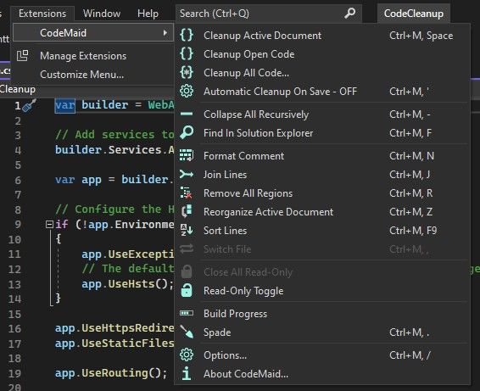Click app.UseHsts(); on line 13
Screen dimensions: 480x391
[128, 284]
